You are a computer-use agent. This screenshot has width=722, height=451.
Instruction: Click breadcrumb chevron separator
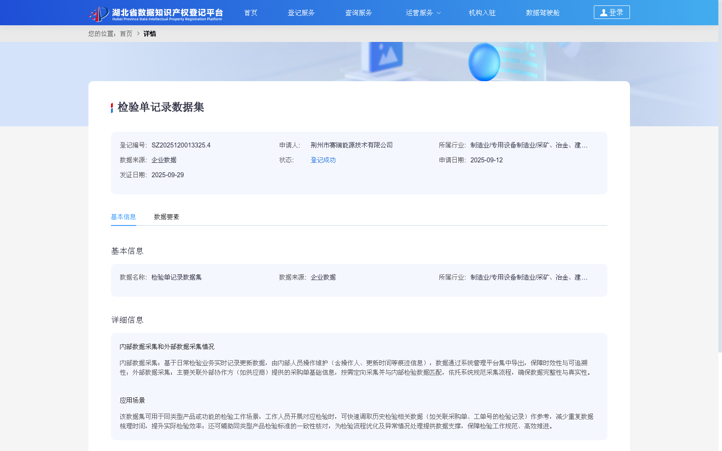138,34
